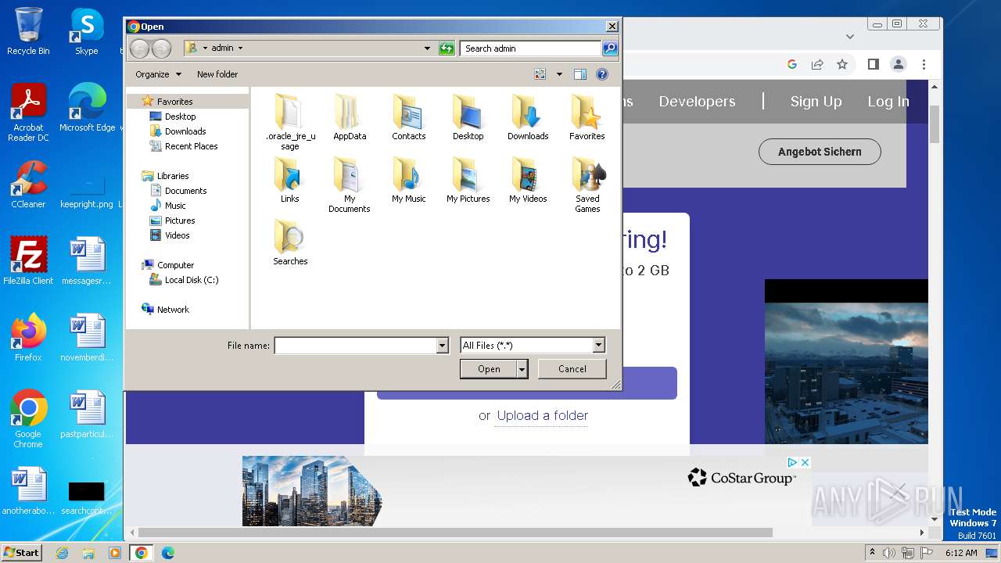Open the Organize dropdown menu
1001x563 pixels.
pos(158,74)
